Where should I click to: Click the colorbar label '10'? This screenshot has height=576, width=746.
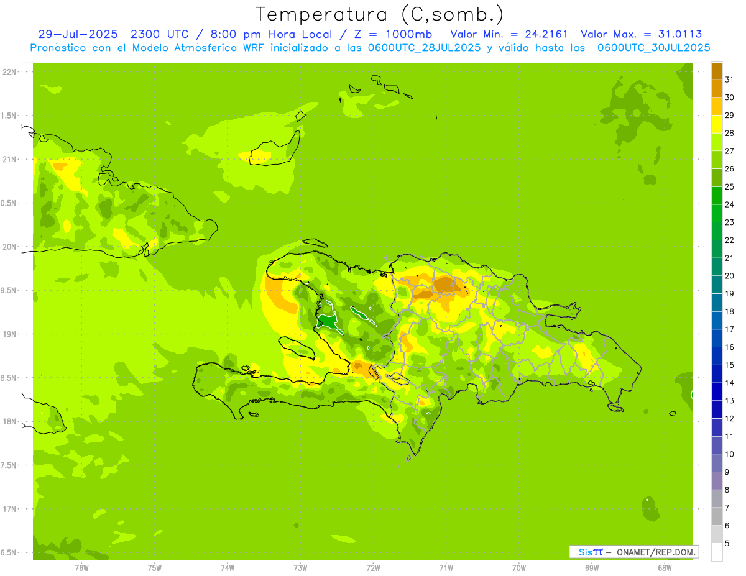(x=729, y=454)
